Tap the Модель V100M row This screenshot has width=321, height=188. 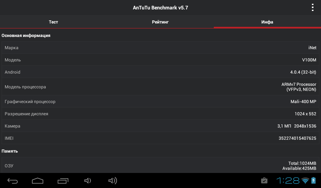pyautogui.click(x=160, y=60)
